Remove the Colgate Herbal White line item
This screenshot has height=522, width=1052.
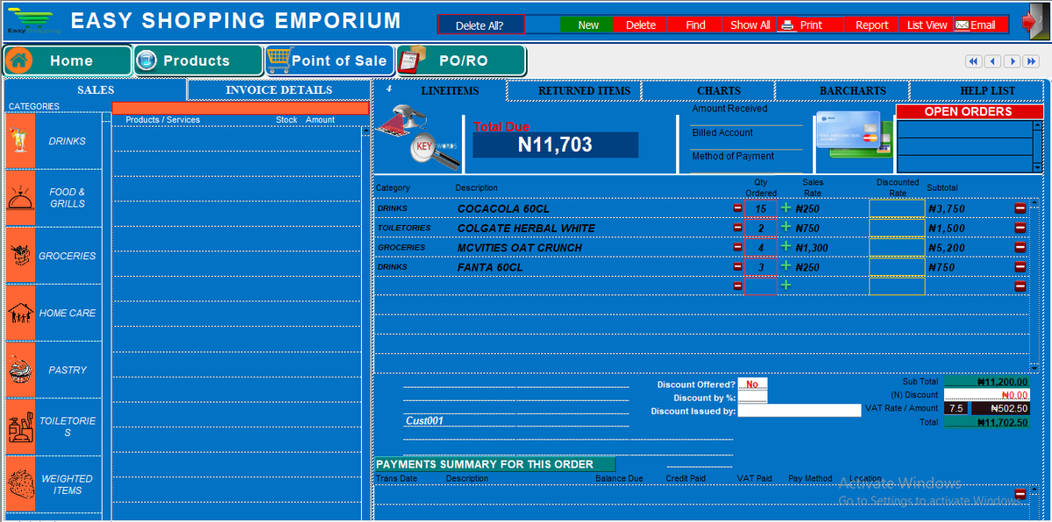click(x=1020, y=228)
